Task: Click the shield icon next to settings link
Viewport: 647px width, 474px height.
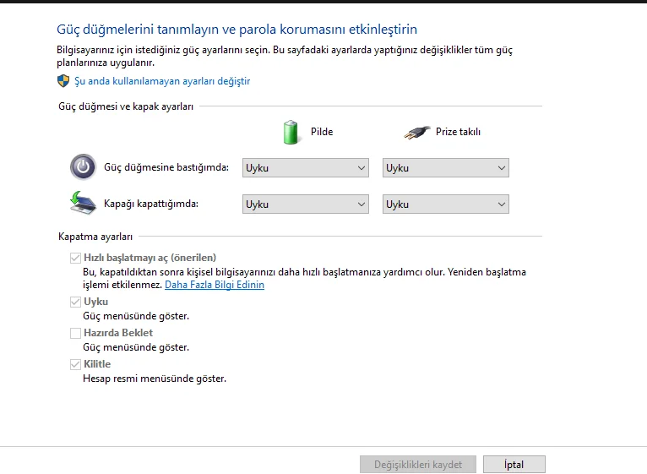Action: (x=63, y=81)
